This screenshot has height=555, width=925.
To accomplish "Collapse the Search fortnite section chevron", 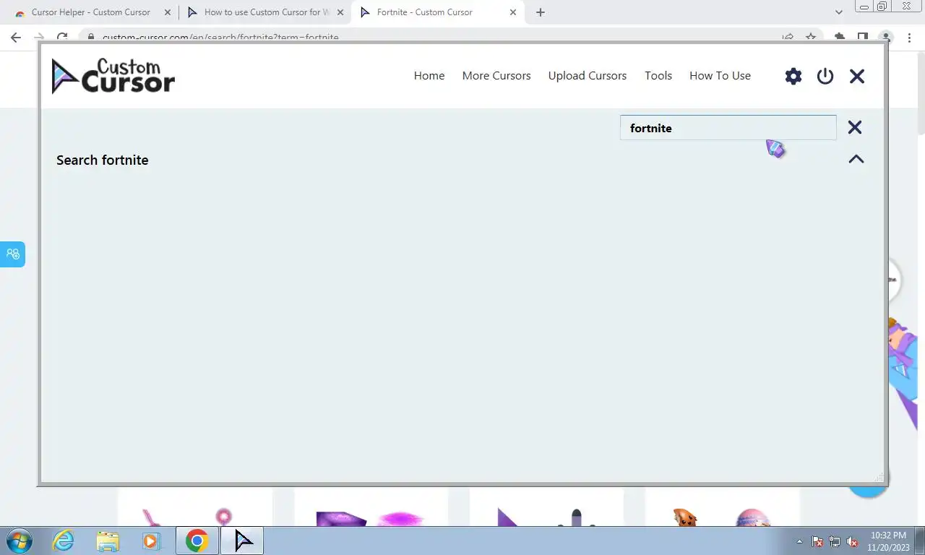I will pyautogui.click(x=856, y=159).
